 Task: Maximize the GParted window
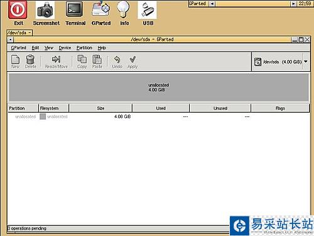tap(301, 40)
